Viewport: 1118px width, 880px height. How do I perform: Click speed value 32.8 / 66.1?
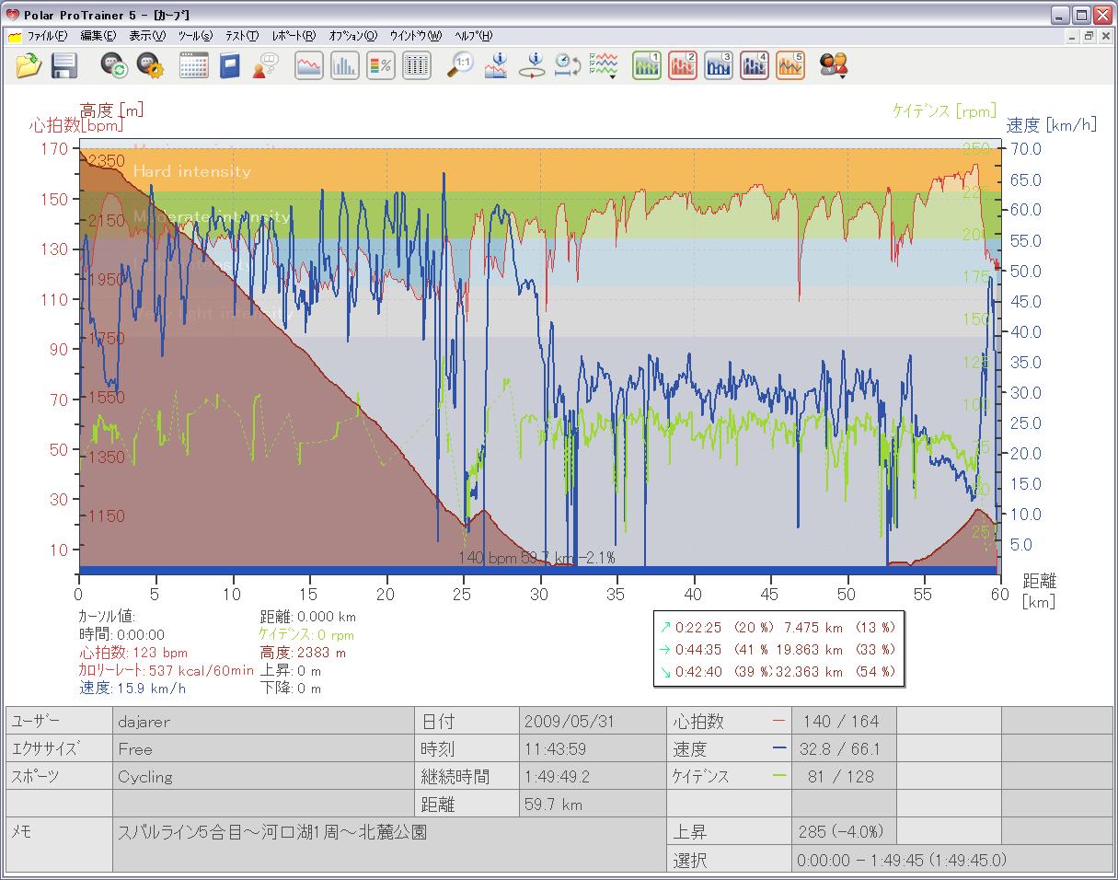pos(844,748)
